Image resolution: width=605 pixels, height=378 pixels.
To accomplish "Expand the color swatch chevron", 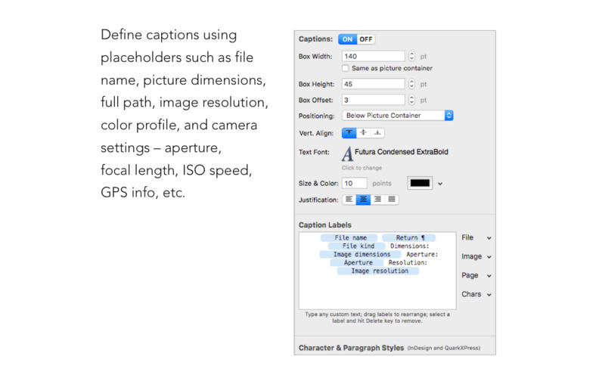I will tap(440, 184).
